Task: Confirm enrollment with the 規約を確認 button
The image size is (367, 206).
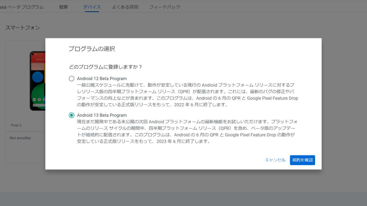Action: pyautogui.click(x=302, y=160)
